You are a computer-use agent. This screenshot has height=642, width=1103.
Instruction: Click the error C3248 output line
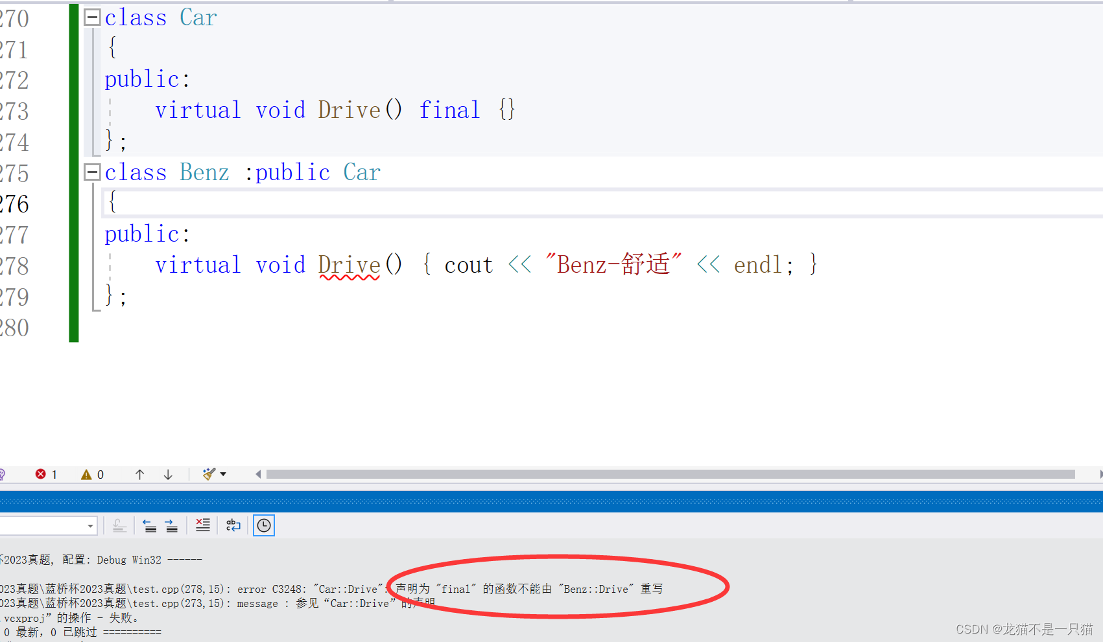click(331, 589)
